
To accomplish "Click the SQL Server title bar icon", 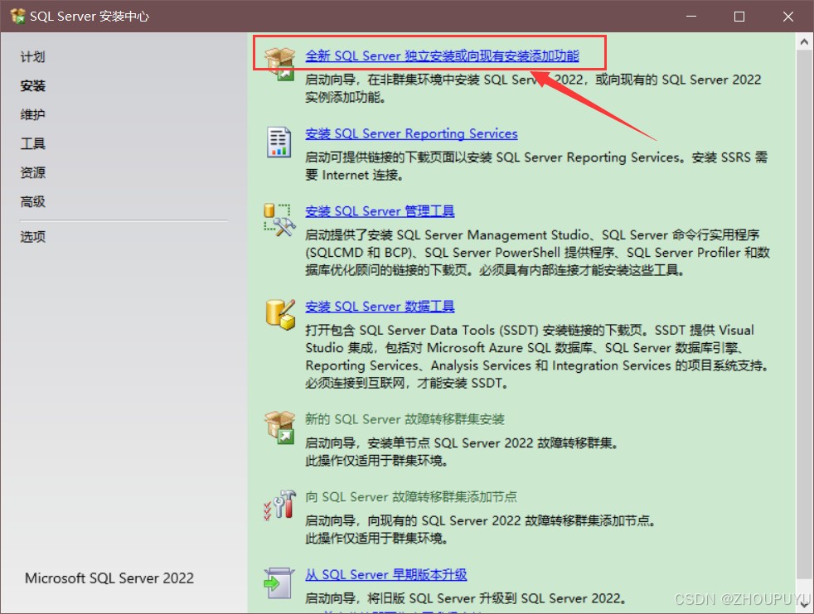I will pyautogui.click(x=17, y=17).
